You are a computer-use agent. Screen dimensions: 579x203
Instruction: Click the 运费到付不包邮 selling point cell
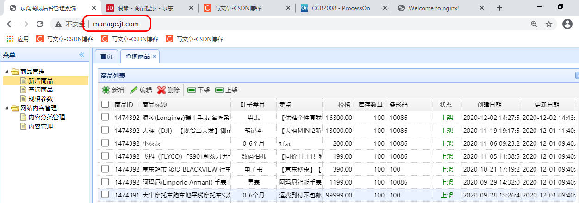(x=300, y=195)
